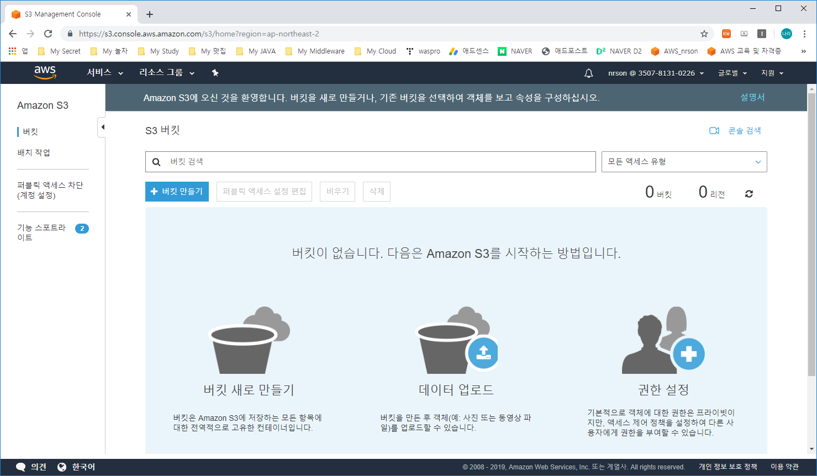The height and width of the screenshot is (476, 817).
Task: Click the 버킷 새로 만들기 heading
Action: pyautogui.click(x=249, y=390)
